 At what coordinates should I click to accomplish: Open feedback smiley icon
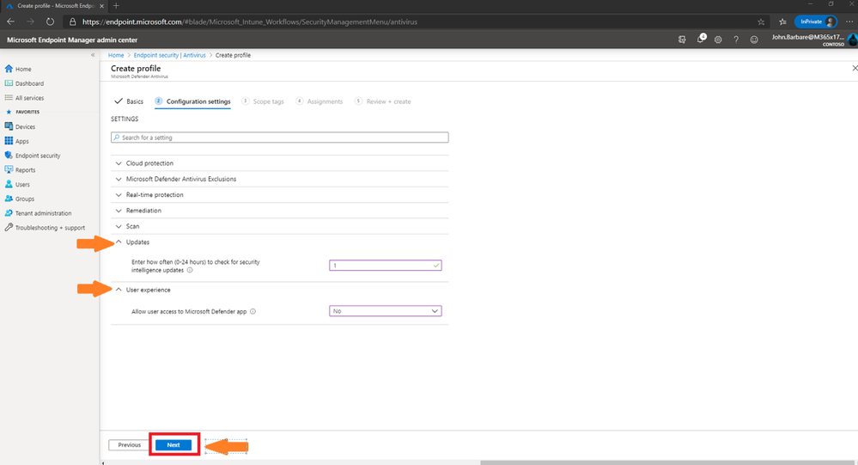pyautogui.click(x=754, y=40)
